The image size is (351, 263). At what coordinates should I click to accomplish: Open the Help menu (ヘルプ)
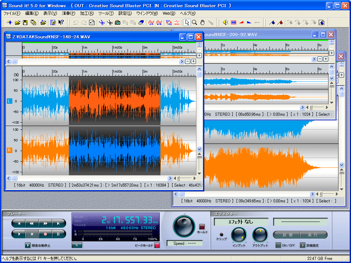pos(187,13)
